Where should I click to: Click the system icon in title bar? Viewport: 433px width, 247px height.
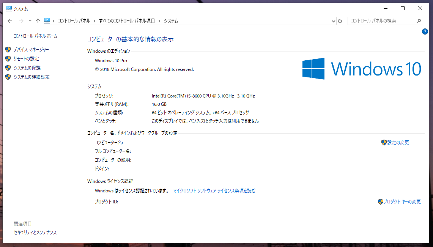coord(9,9)
